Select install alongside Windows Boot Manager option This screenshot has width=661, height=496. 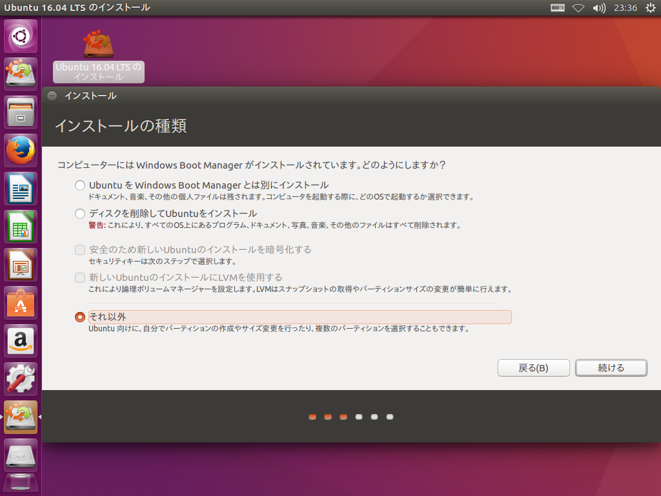point(79,185)
